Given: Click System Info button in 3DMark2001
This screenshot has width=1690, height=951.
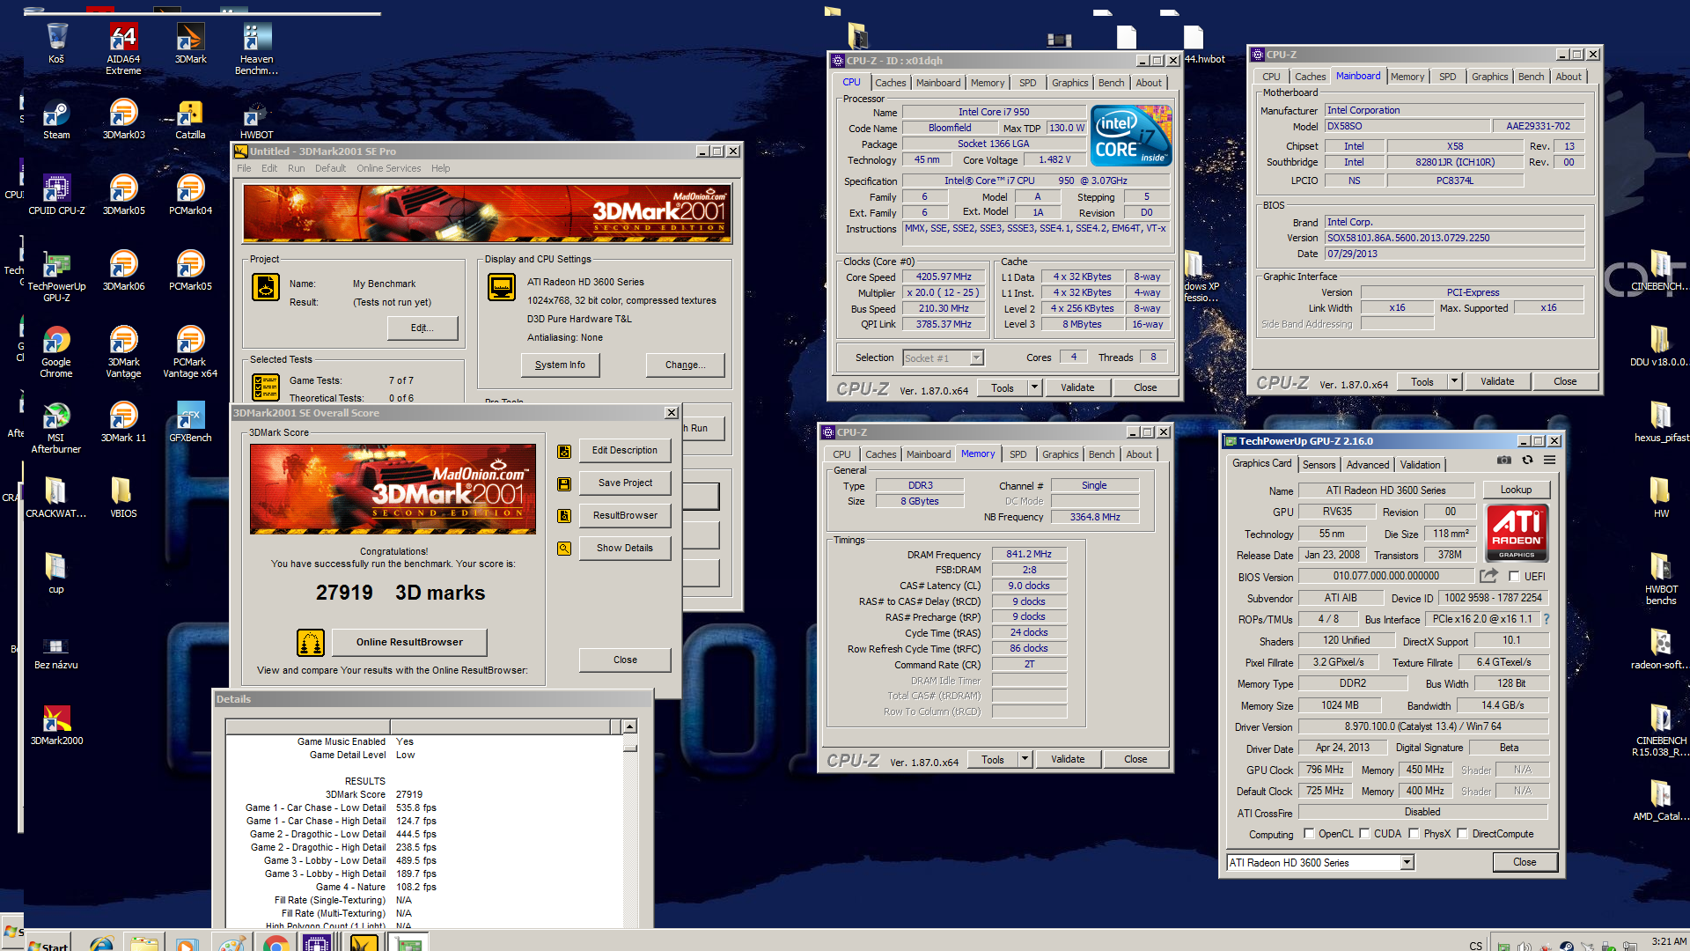Looking at the screenshot, I should click(x=560, y=365).
